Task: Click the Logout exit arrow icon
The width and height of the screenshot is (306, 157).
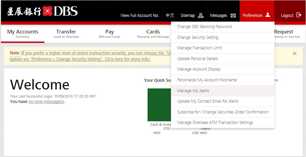Action: point(299,15)
